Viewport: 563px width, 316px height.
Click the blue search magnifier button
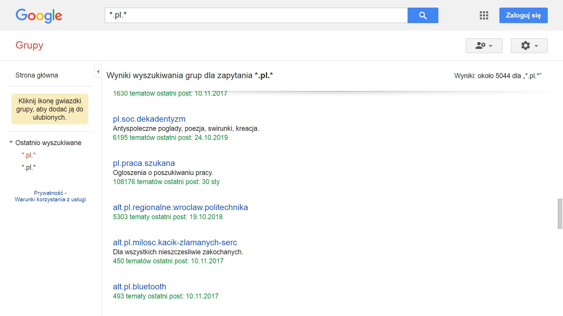point(423,16)
